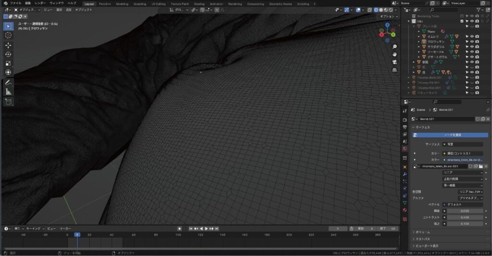The height and width of the screenshot is (256, 492).
Task: Switch to the Shading workspace tab
Action: (199, 4)
